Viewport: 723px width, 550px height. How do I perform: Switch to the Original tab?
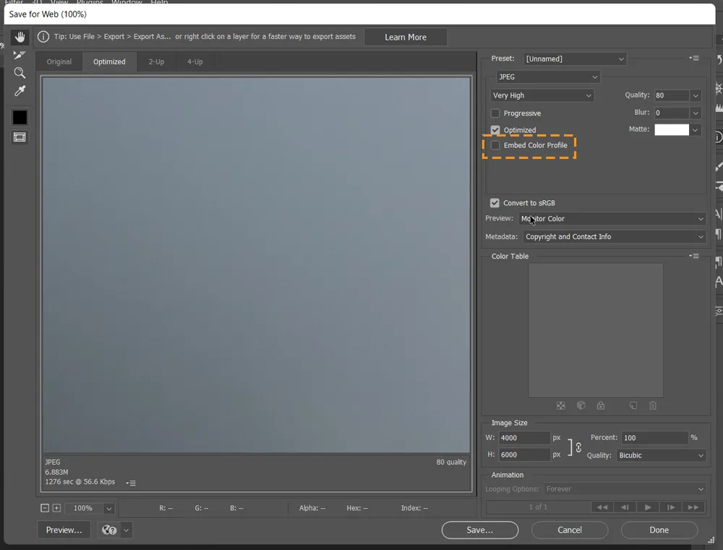click(59, 61)
